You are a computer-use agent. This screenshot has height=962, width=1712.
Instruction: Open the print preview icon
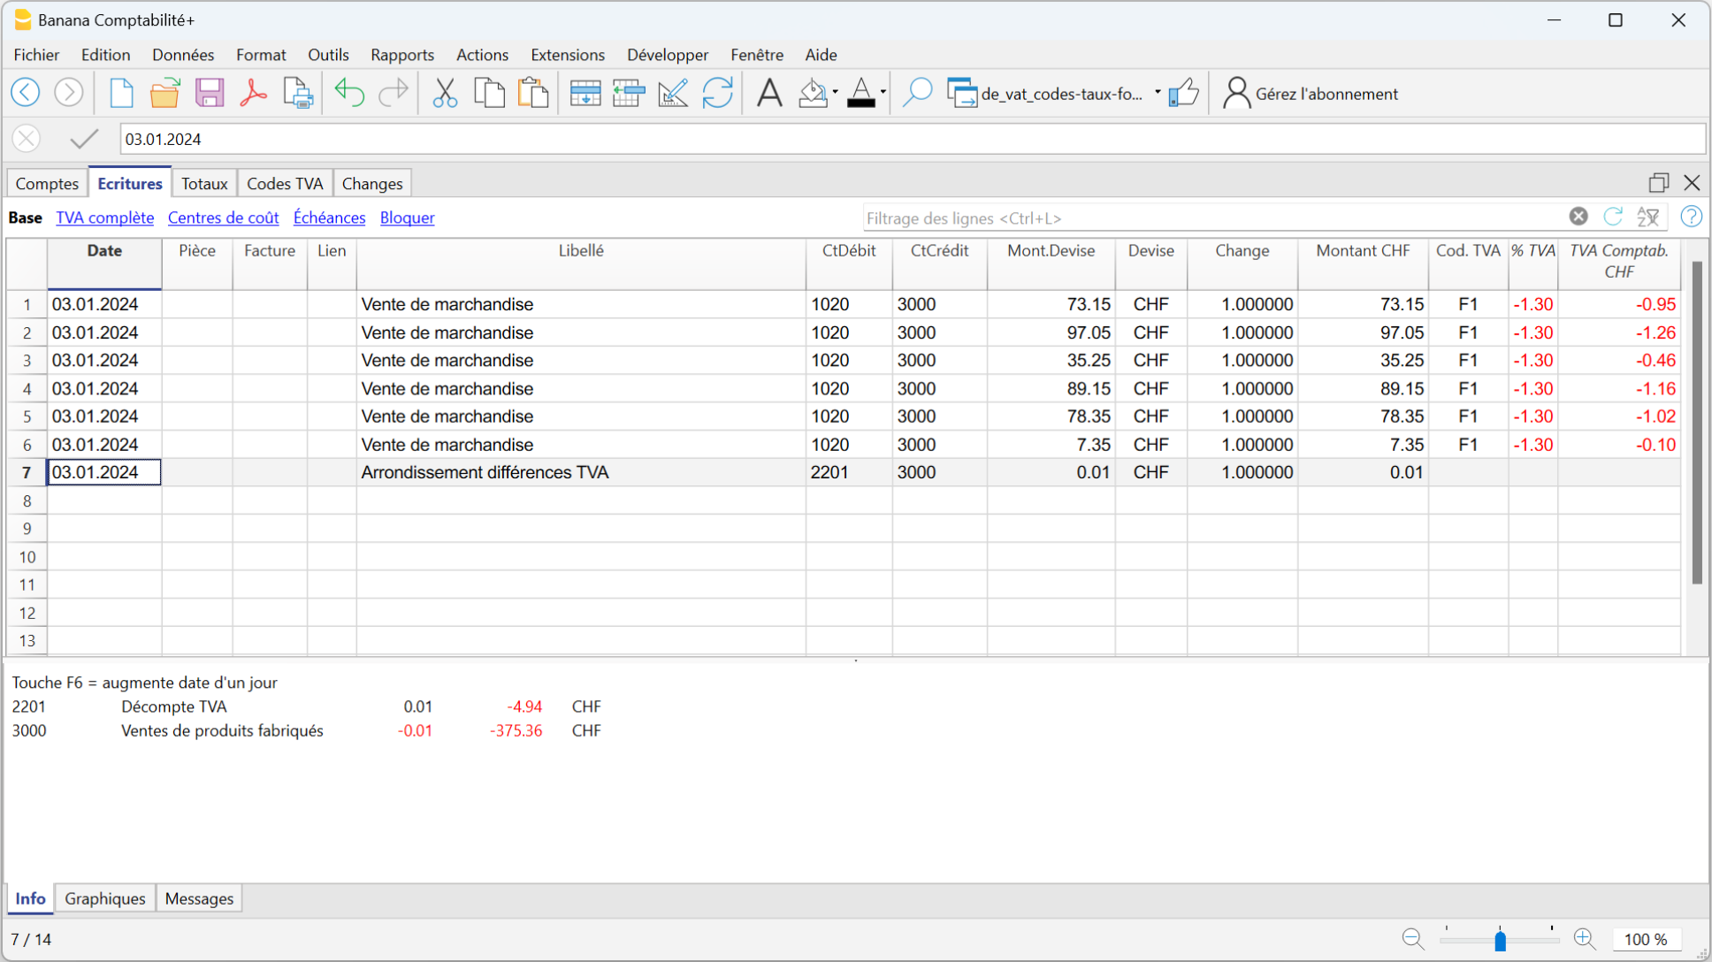click(298, 93)
